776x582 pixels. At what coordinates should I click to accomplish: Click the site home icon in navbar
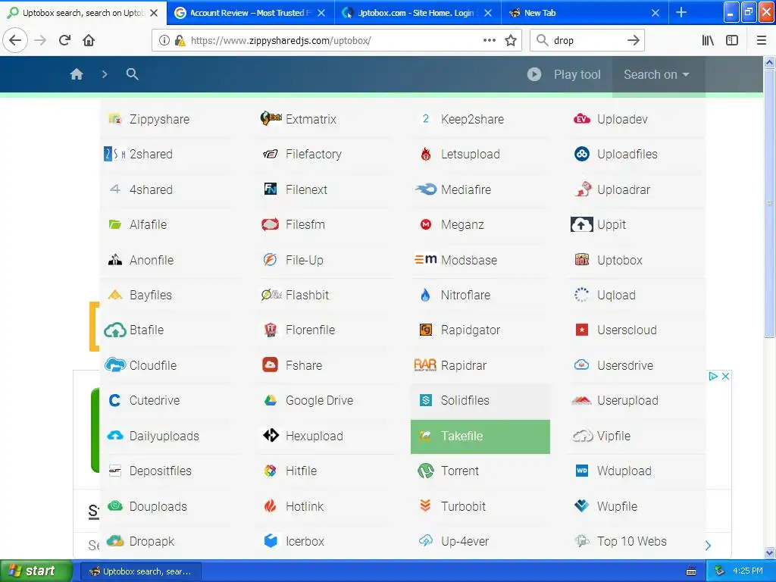(x=77, y=74)
